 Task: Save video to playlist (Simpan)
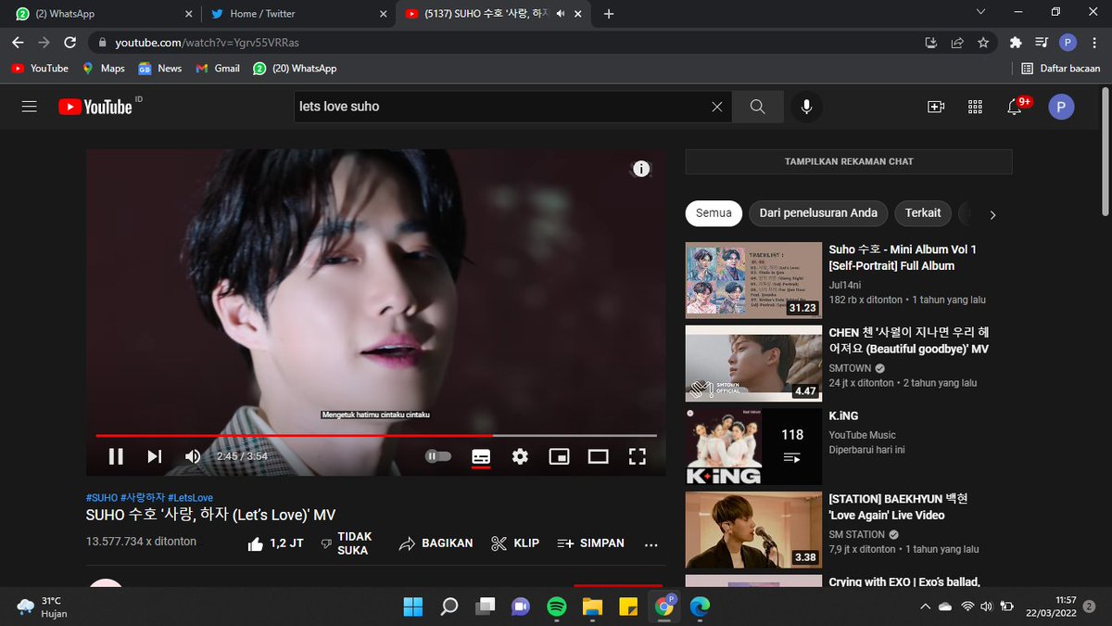click(x=590, y=543)
